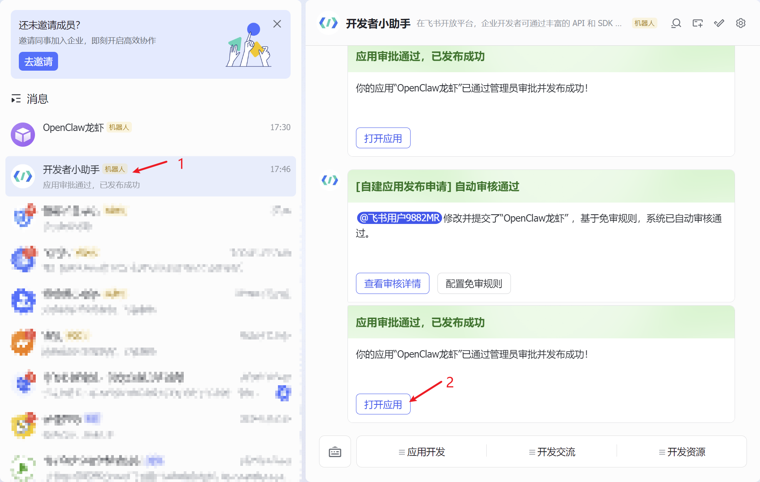Close the invite members banner
760x482 pixels.
click(277, 24)
